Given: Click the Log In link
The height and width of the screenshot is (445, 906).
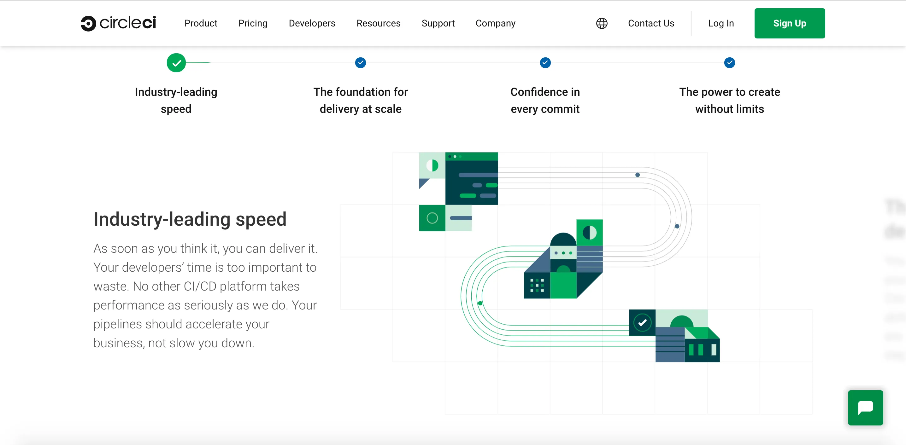Looking at the screenshot, I should tap(721, 23).
